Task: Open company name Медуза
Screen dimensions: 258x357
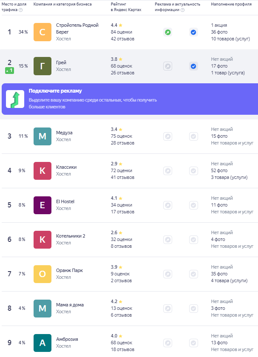Action: 64,133
